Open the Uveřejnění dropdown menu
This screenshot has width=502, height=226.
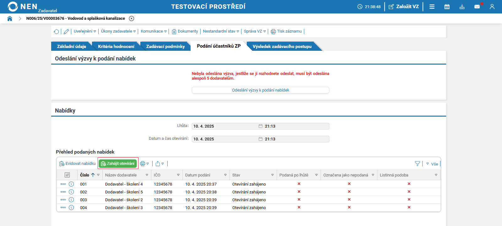pyautogui.click(x=85, y=31)
